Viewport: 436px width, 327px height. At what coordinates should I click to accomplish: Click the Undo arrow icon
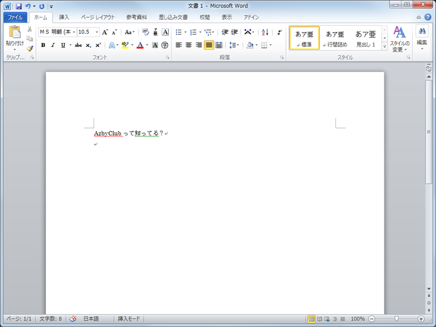click(28, 6)
